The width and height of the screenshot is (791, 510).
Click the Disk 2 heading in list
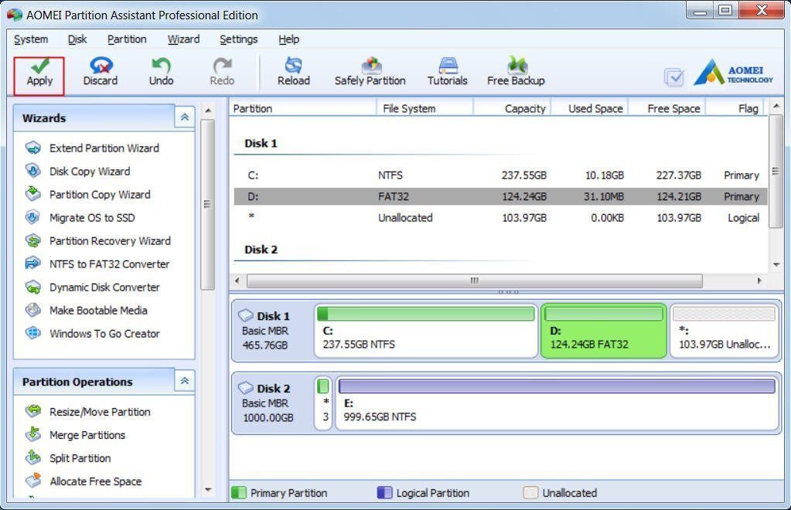pos(261,250)
